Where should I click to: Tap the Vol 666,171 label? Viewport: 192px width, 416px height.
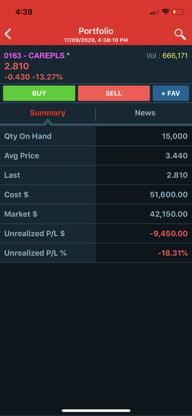coord(167,56)
